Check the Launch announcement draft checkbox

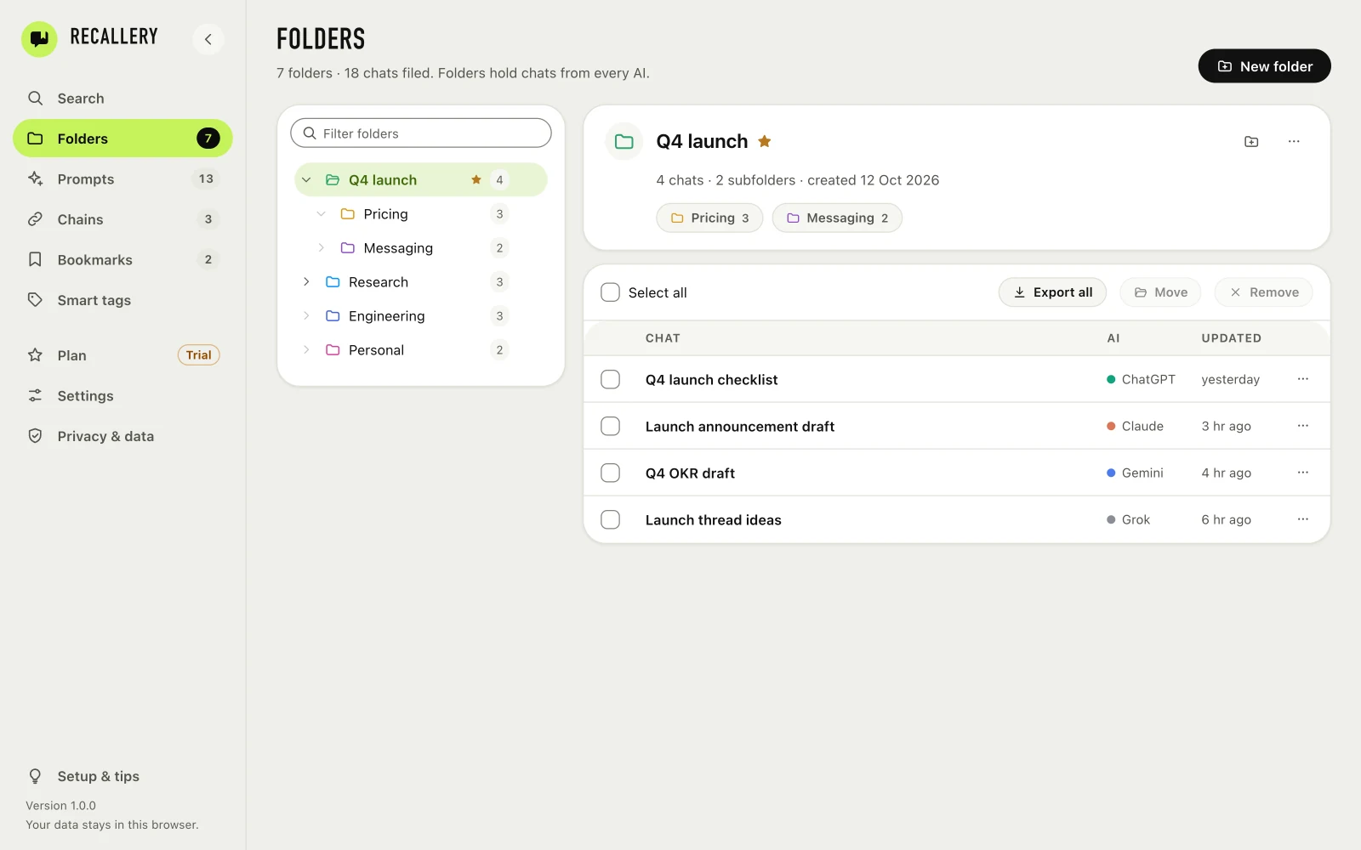(610, 426)
